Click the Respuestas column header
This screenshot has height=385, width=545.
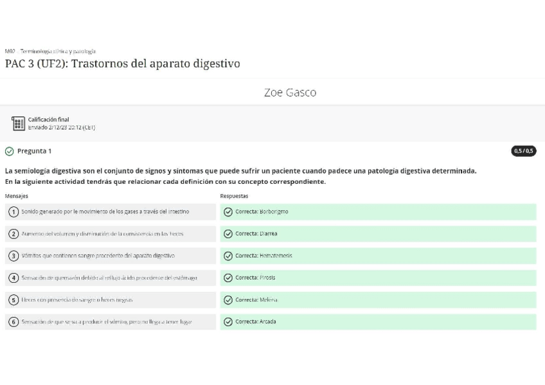234,196
